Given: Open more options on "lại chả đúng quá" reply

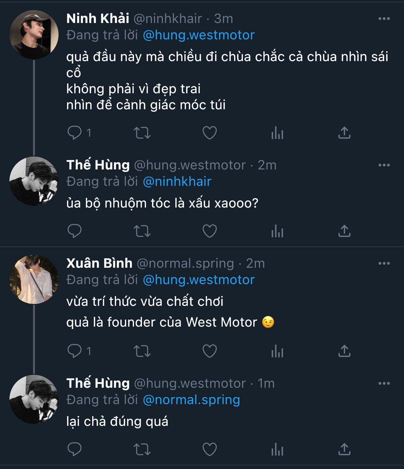Looking at the screenshot, I should [384, 383].
